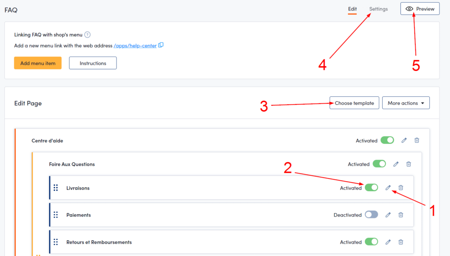Copy the /apps/help-center address icon
The width and height of the screenshot is (450, 256).
tap(161, 45)
